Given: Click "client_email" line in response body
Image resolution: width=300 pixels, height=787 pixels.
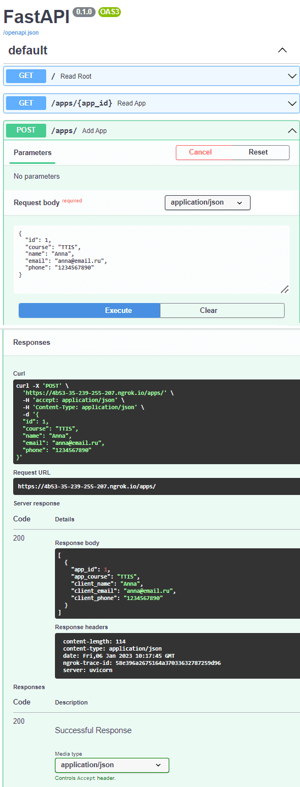Looking at the screenshot, I should pos(123,591).
